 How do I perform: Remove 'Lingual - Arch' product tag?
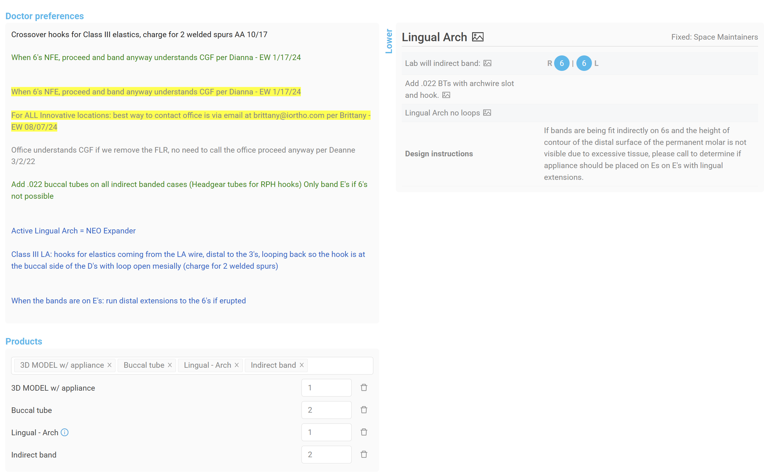[237, 365]
